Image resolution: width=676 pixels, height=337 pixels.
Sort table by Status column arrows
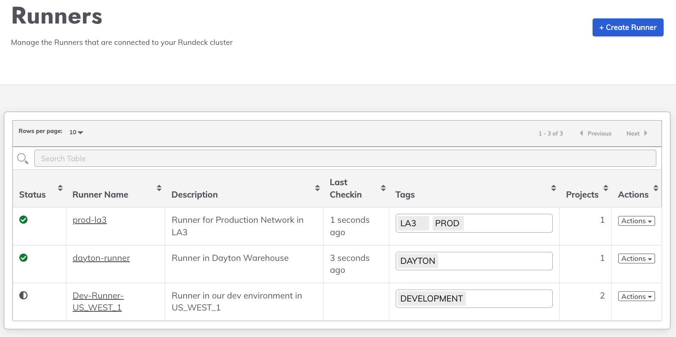click(60, 188)
